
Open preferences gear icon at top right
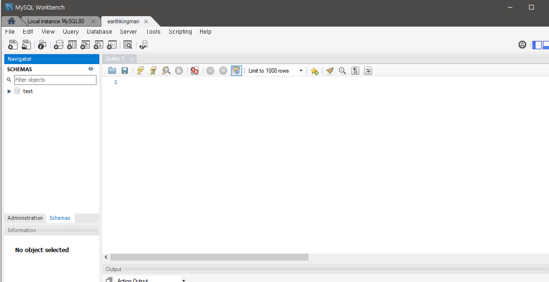pyautogui.click(x=522, y=45)
